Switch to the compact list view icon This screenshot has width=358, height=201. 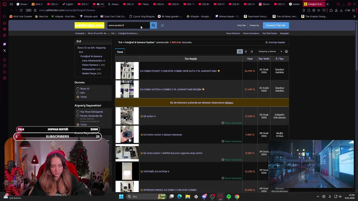[x=246, y=51]
